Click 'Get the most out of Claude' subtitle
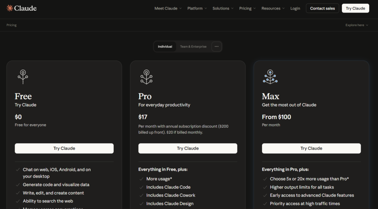This screenshot has width=378, height=209. pyautogui.click(x=289, y=105)
